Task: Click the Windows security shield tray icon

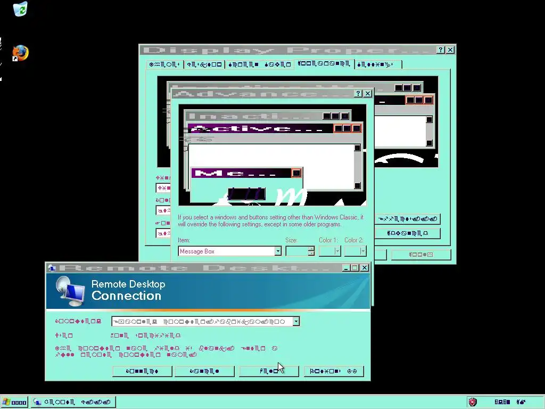Action: (x=473, y=402)
